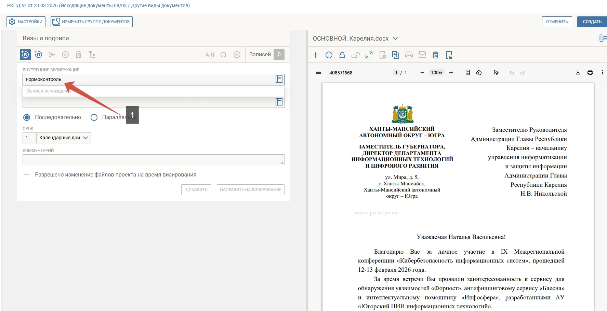Viewport: 607px width, 311px height.
Task: Open the PDF viewer sidebar hamburger menu
Action: pos(318,72)
